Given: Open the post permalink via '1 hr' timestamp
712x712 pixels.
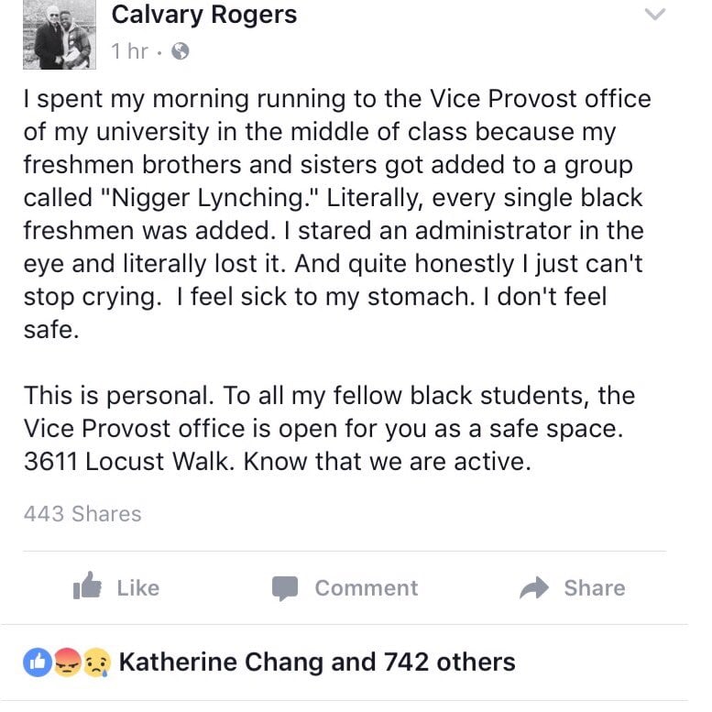Looking at the screenshot, I should click(130, 51).
